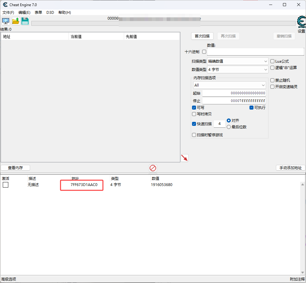Enable the 写时拷贝 checkbox

[194, 114]
